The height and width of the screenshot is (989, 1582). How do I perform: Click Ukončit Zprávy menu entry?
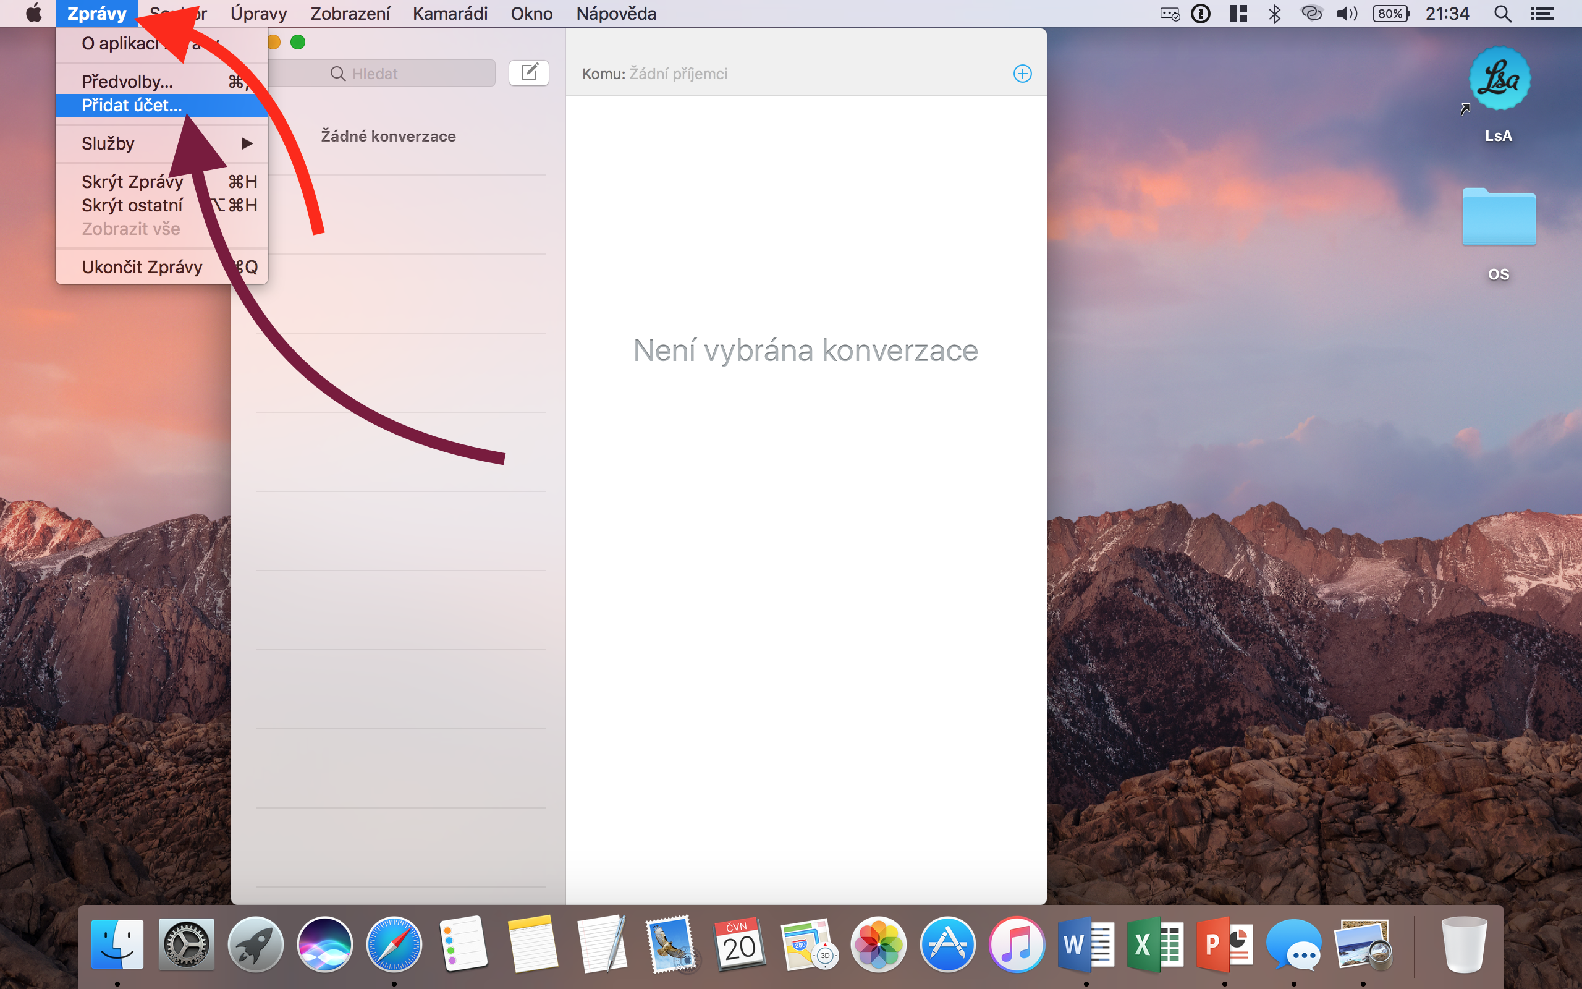tap(142, 267)
